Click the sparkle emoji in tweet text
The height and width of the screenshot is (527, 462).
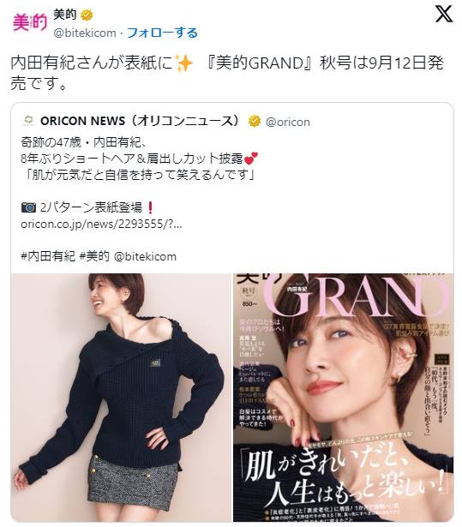184,63
